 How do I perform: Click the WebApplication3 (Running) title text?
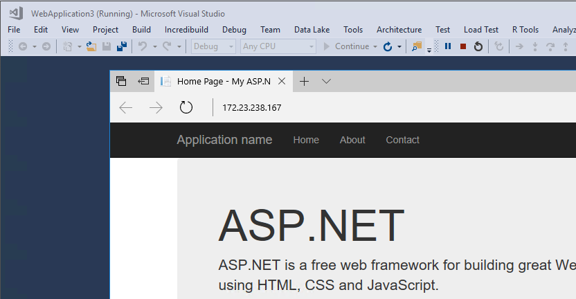[82, 14]
